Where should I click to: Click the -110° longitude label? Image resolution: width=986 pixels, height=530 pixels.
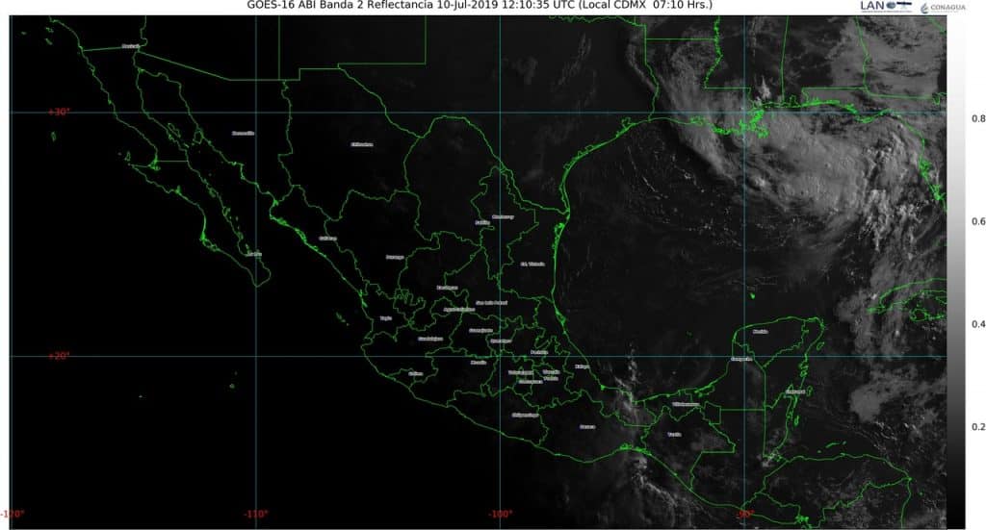(x=256, y=515)
